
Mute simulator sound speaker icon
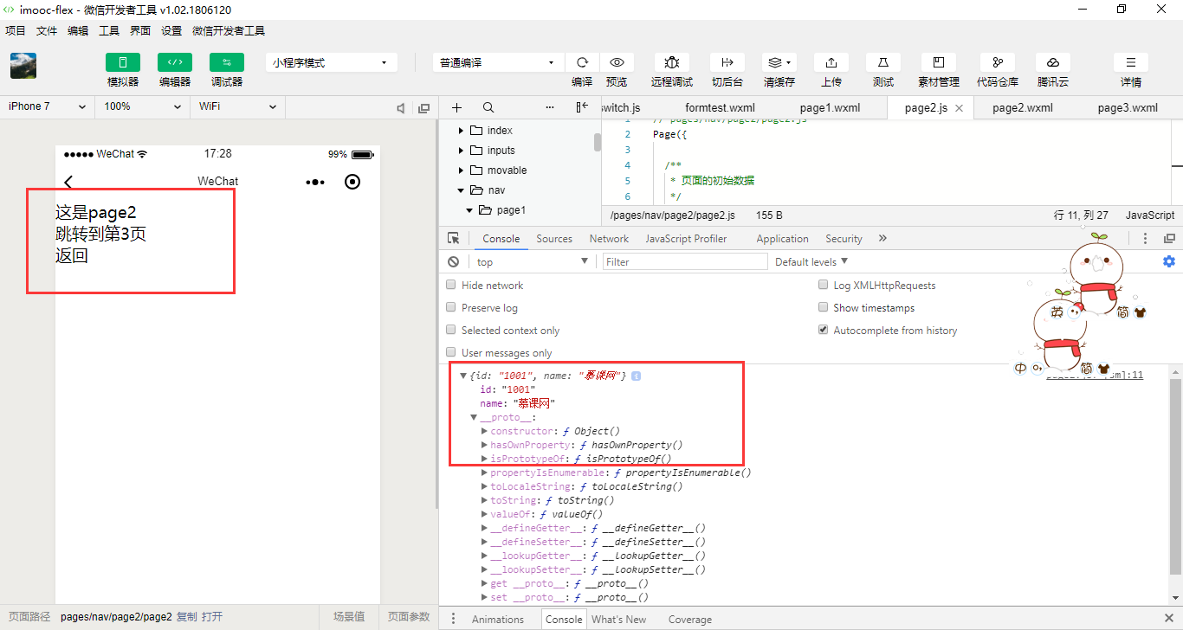(401, 108)
